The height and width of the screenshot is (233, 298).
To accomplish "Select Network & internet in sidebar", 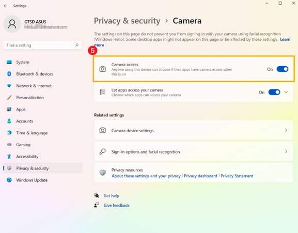I will click(42, 86).
